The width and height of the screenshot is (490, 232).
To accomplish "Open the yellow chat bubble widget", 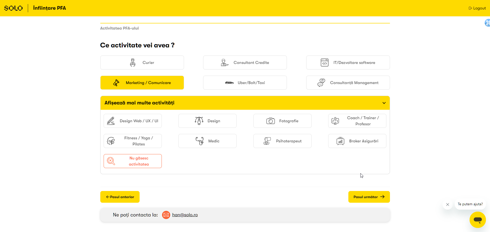I will pyautogui.click(x=477, y=220).
